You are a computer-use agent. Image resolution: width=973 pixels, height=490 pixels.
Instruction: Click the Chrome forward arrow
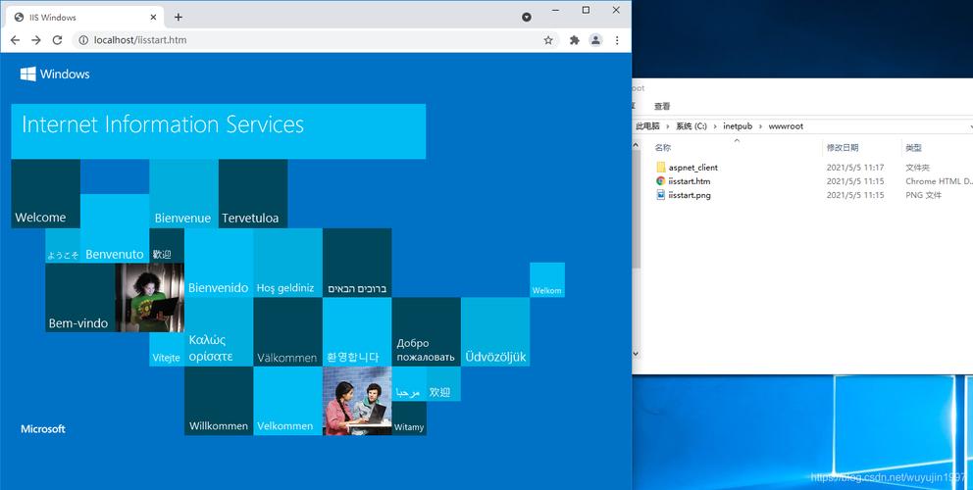pyautogui.click(x=36, y=40)
